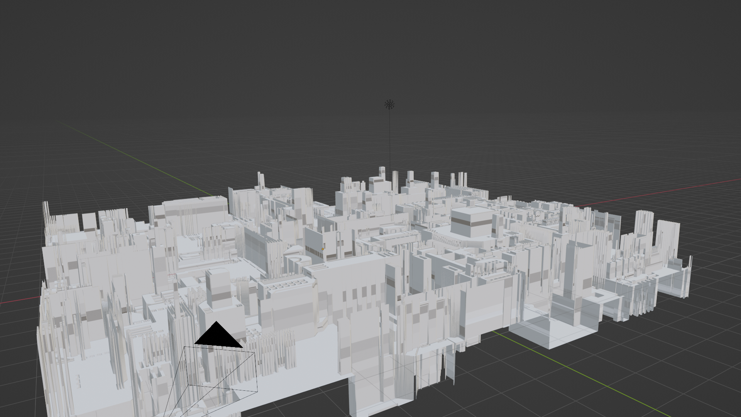
Task: Select the point light icon above the city
Action: (x=389, y=105)
